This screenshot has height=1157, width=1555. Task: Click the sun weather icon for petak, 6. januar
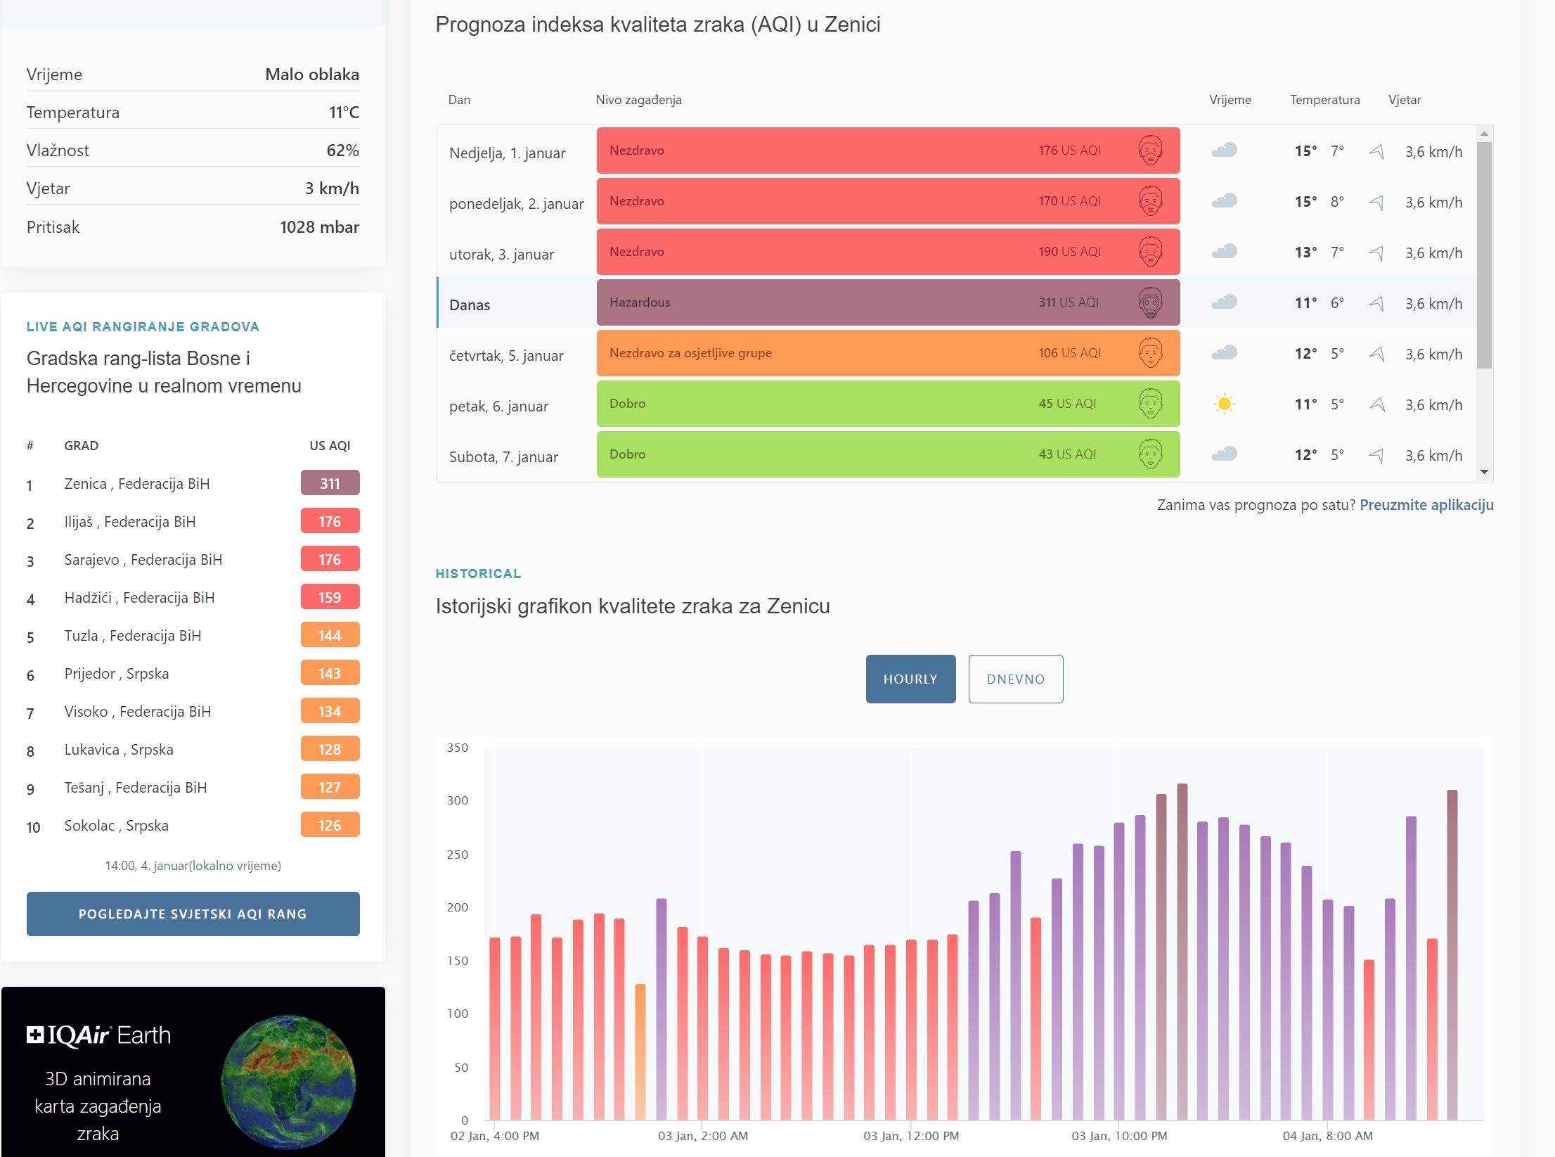coord(1224,404)
